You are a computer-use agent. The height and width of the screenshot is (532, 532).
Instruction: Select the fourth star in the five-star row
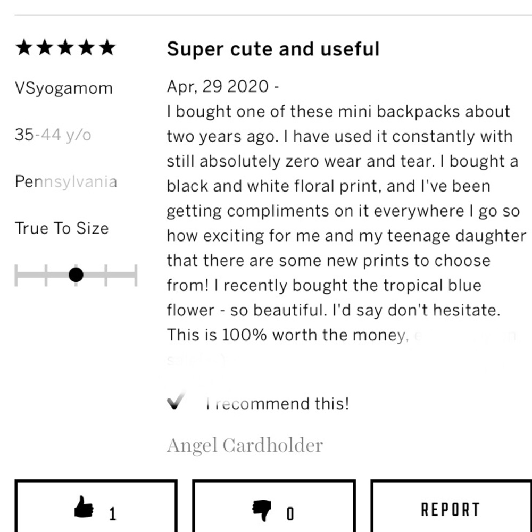pyautogui.click(x=87, y=48)
